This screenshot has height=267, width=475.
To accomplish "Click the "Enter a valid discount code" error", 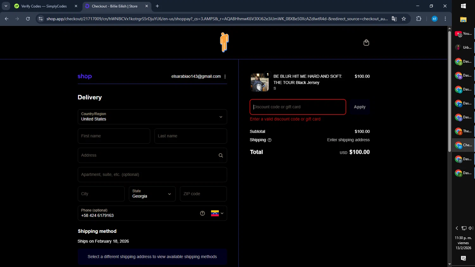I will click(x=285, y=119).
